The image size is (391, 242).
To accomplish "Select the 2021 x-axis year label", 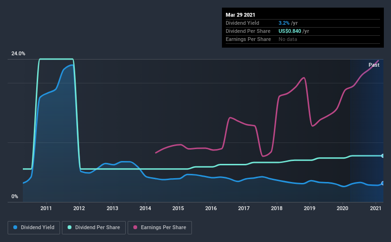I will click(x=376, y=208).
